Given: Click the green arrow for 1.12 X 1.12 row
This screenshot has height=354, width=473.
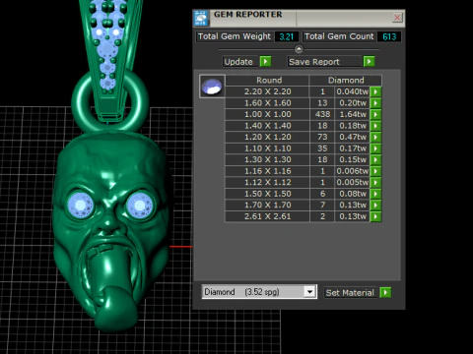Looking at the screenshot, I should pyautogui.click(x=375, y=182).
